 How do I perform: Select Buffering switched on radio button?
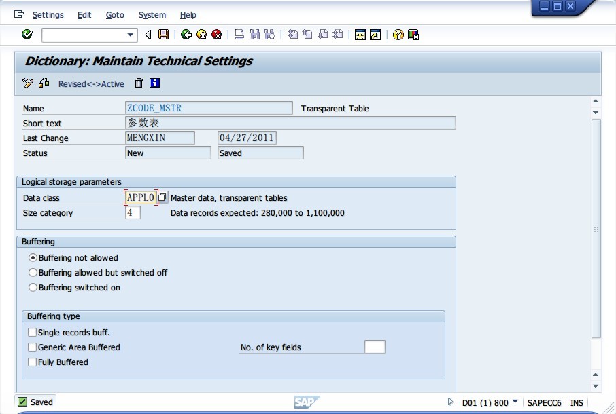click(x=33, y=287)
